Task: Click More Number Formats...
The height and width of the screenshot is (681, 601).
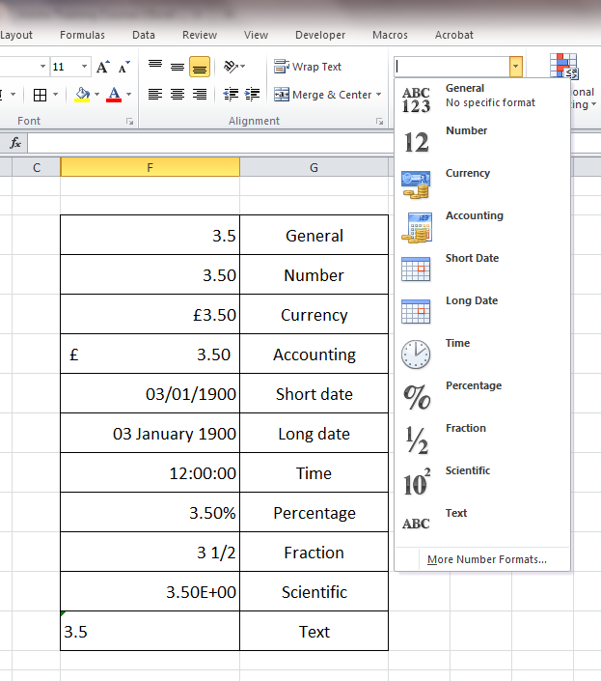Action: [x=487, y=559]
